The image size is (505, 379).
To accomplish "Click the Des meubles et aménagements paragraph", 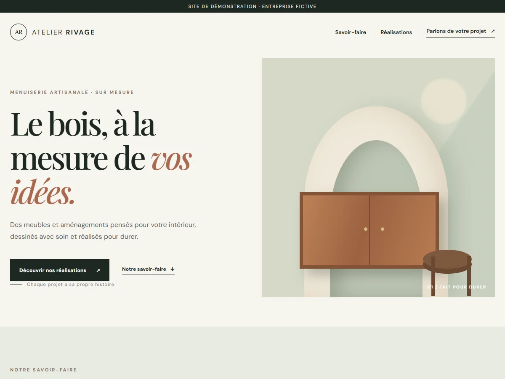I will [103, 231].
